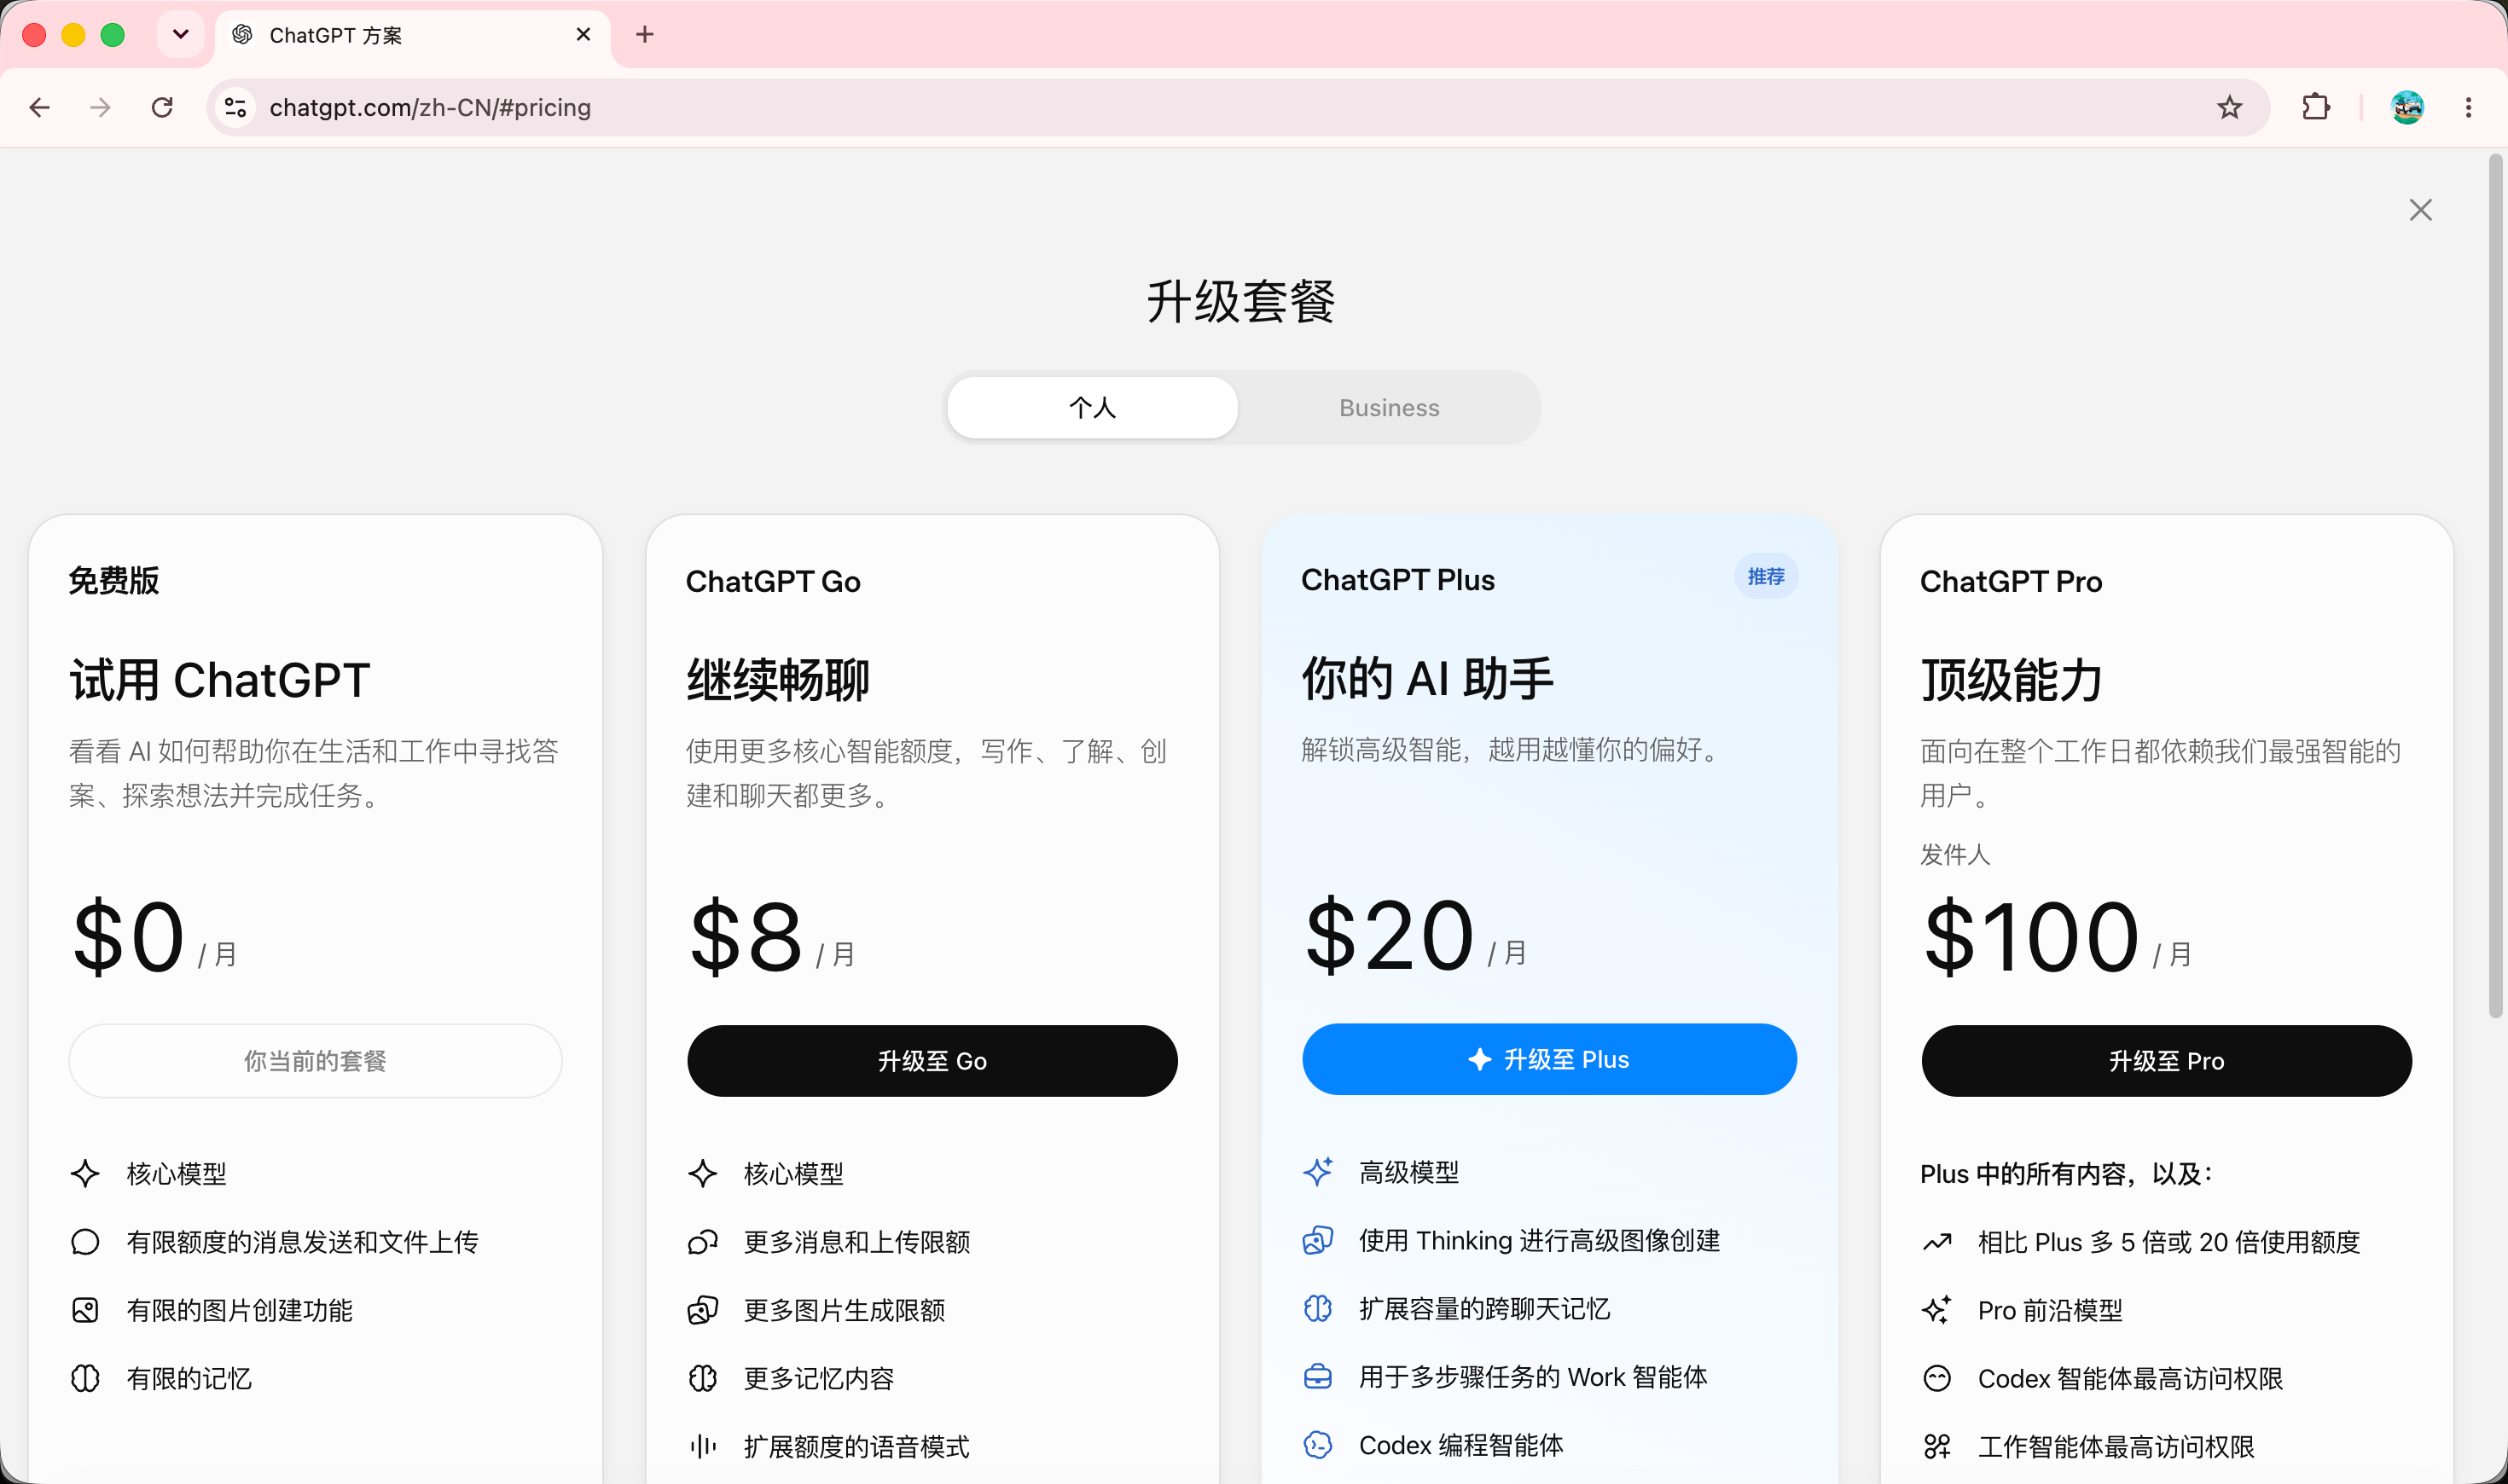Click the ChatGPT Go plan title
The height and width of the screenshot is (1484, 2508).
[773, 581]
